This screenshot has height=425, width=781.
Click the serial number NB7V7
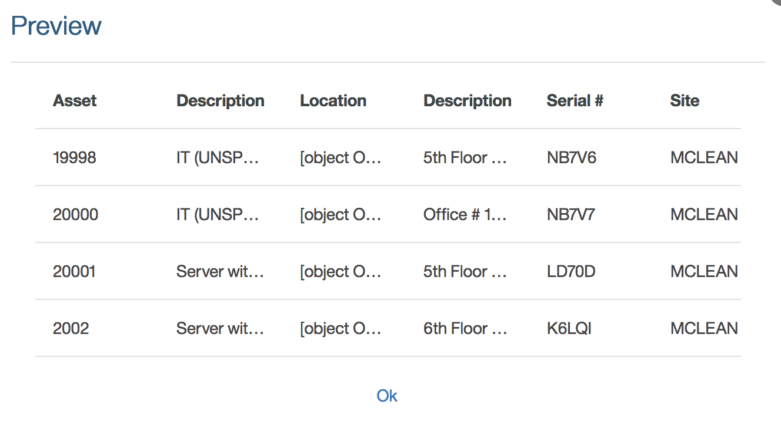tap(570, 214)
